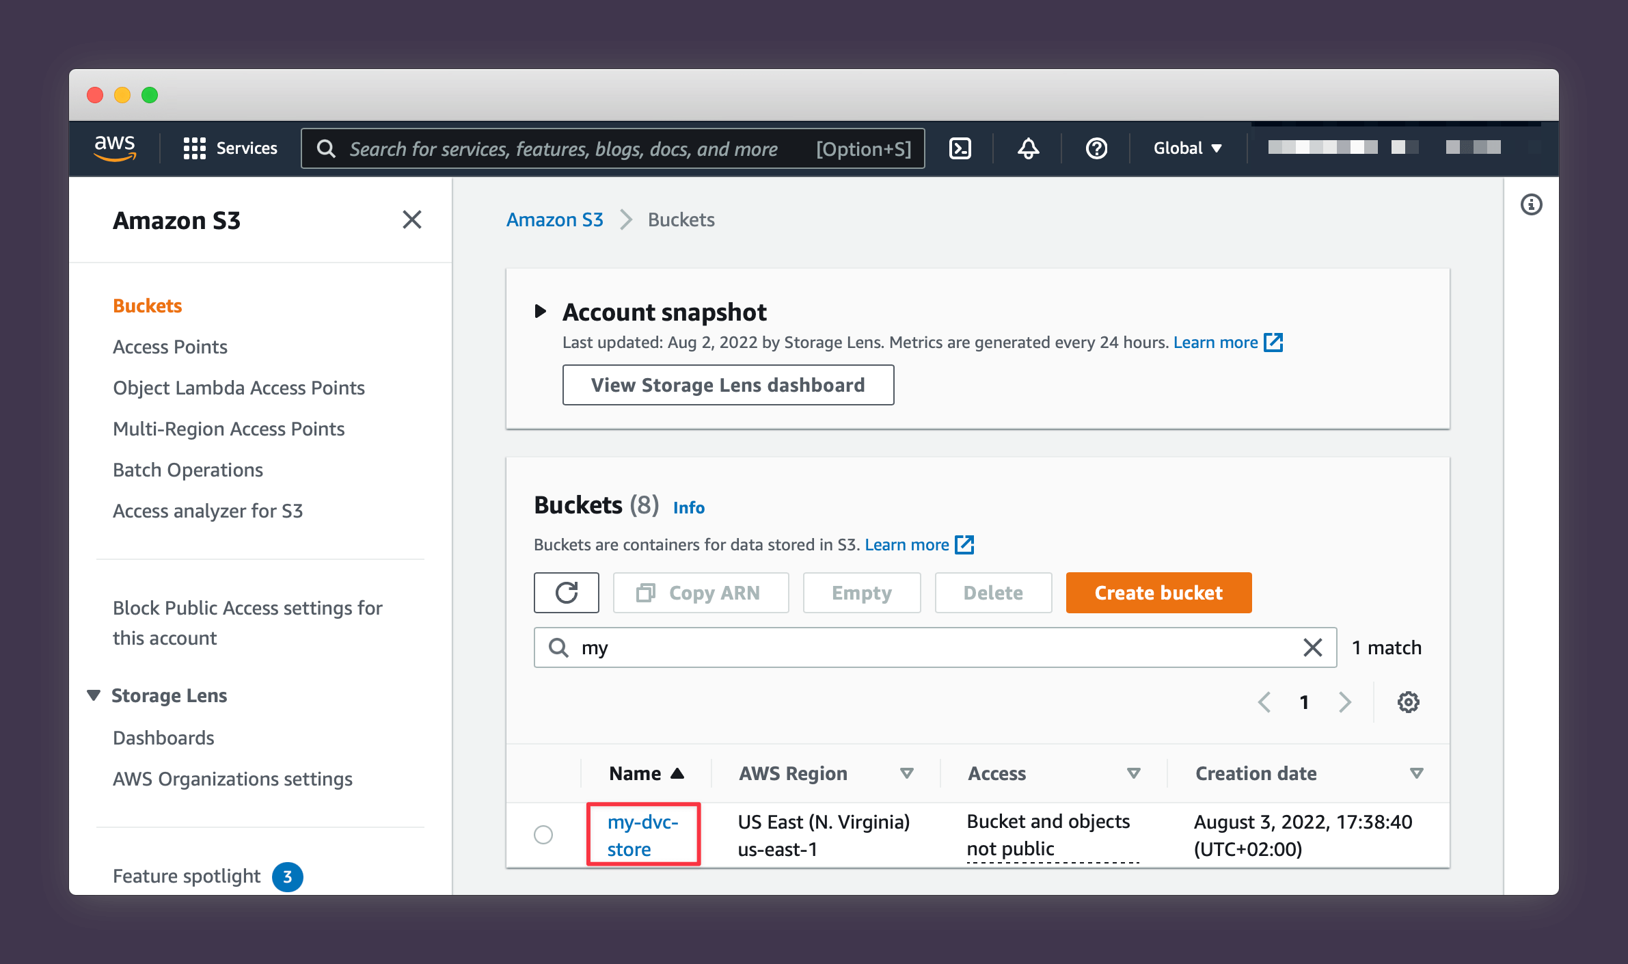This screenshot has width=1628, height=964.
Task: Click the 'US East (N. Virginia)' region cell
Action: (824, 821)
